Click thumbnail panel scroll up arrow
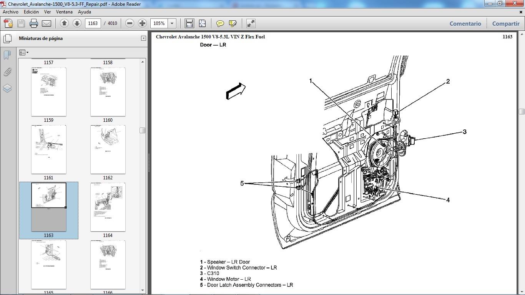Screen dimensions: 525x295 click(143, 61)
